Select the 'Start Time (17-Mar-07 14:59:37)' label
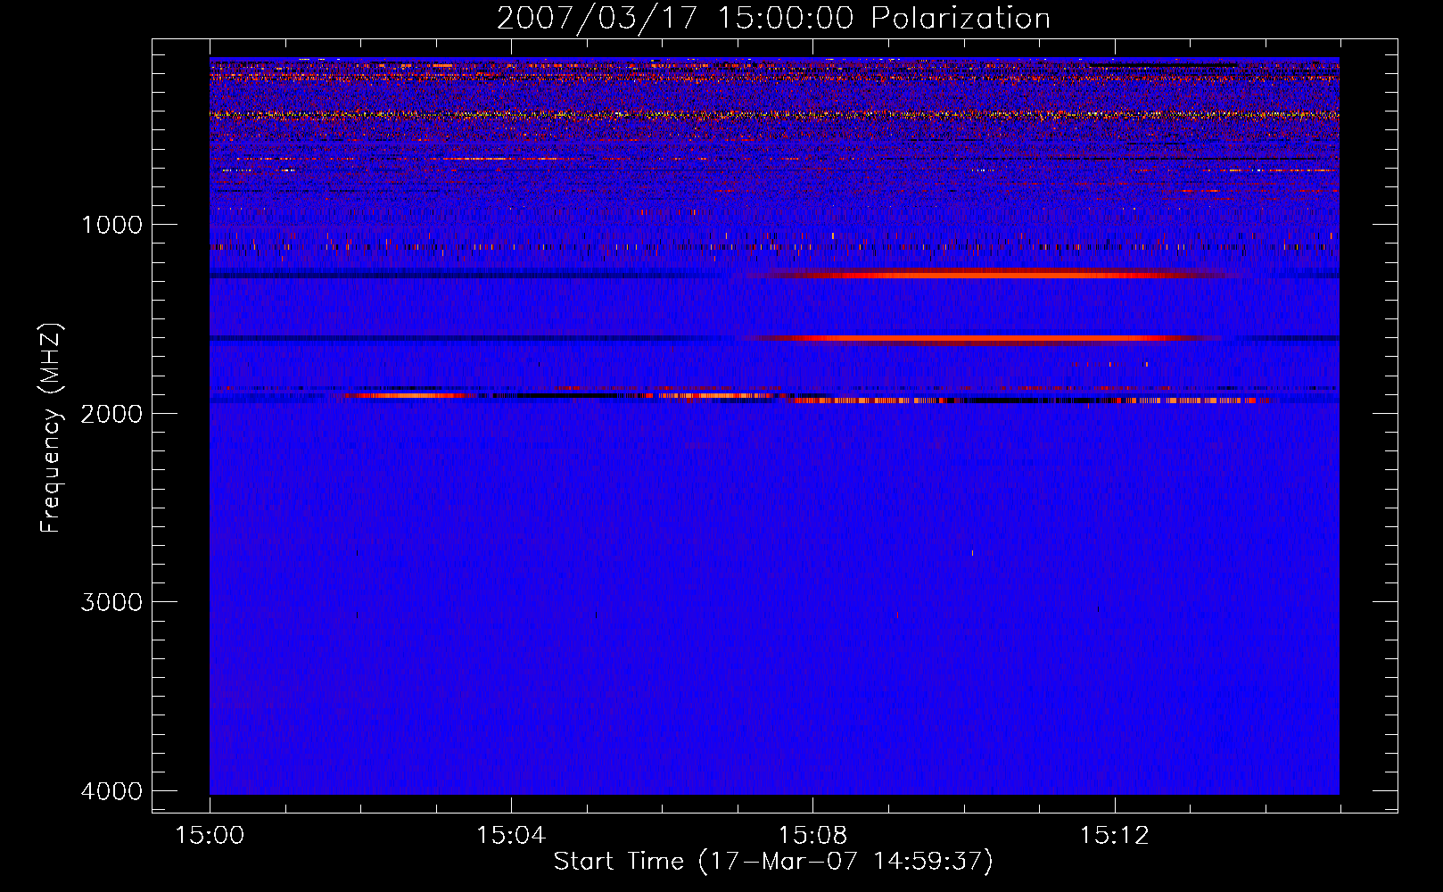1443x892 pixels. pos(773,862)
